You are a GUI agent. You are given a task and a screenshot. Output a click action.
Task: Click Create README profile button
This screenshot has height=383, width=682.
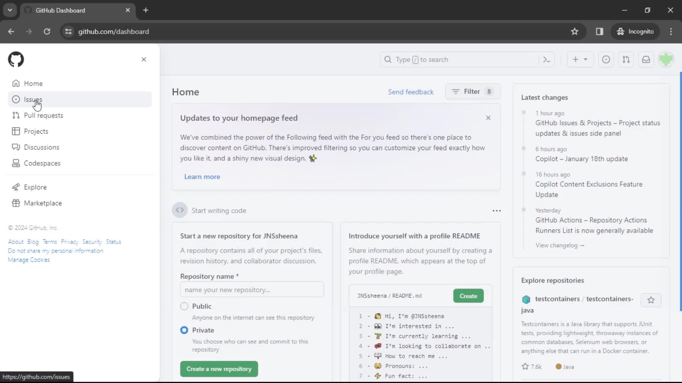[x=467, y=295]
